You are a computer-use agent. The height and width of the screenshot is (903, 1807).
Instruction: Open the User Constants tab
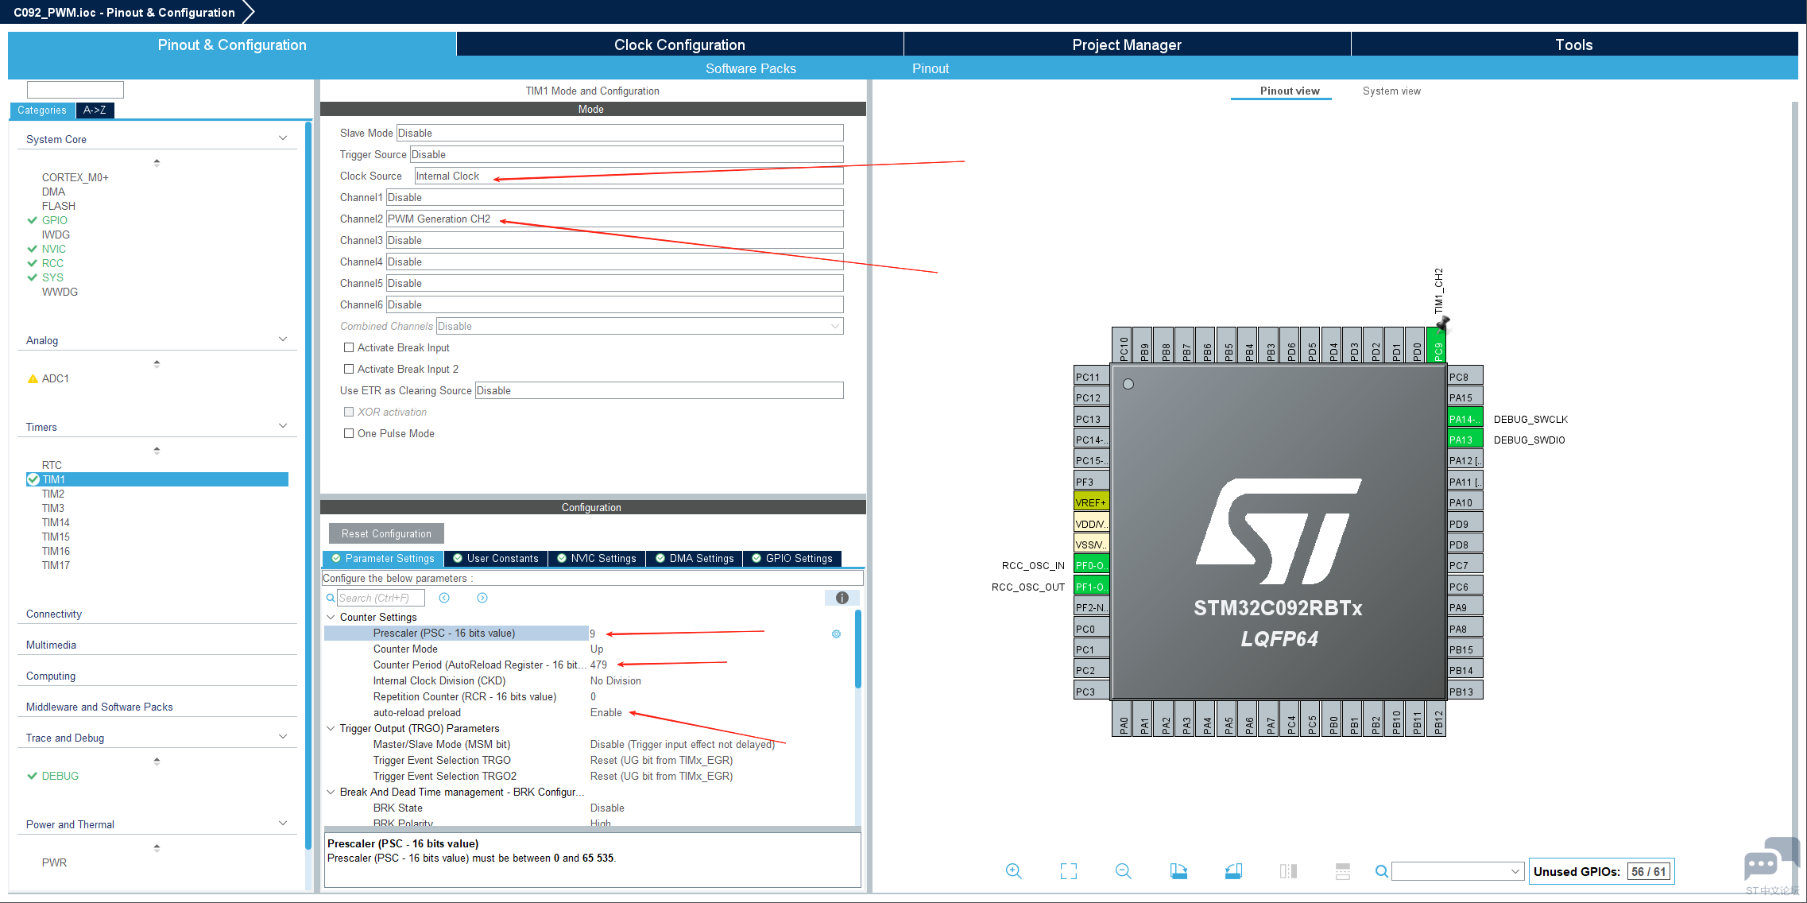point(496,558)
